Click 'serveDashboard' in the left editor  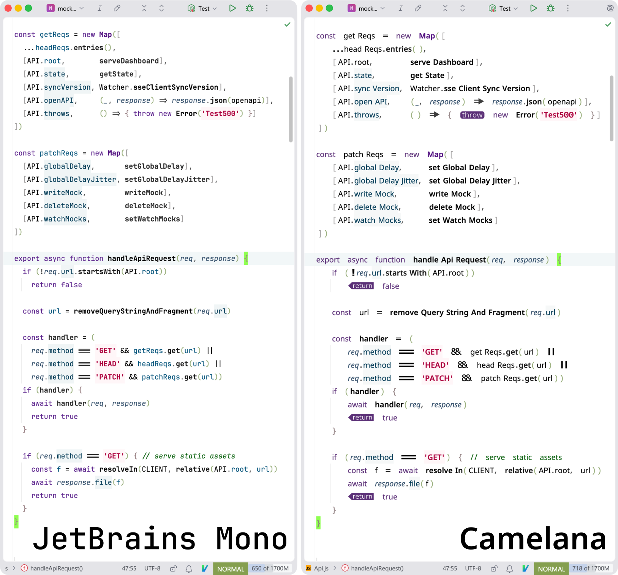tap(129, 61)
